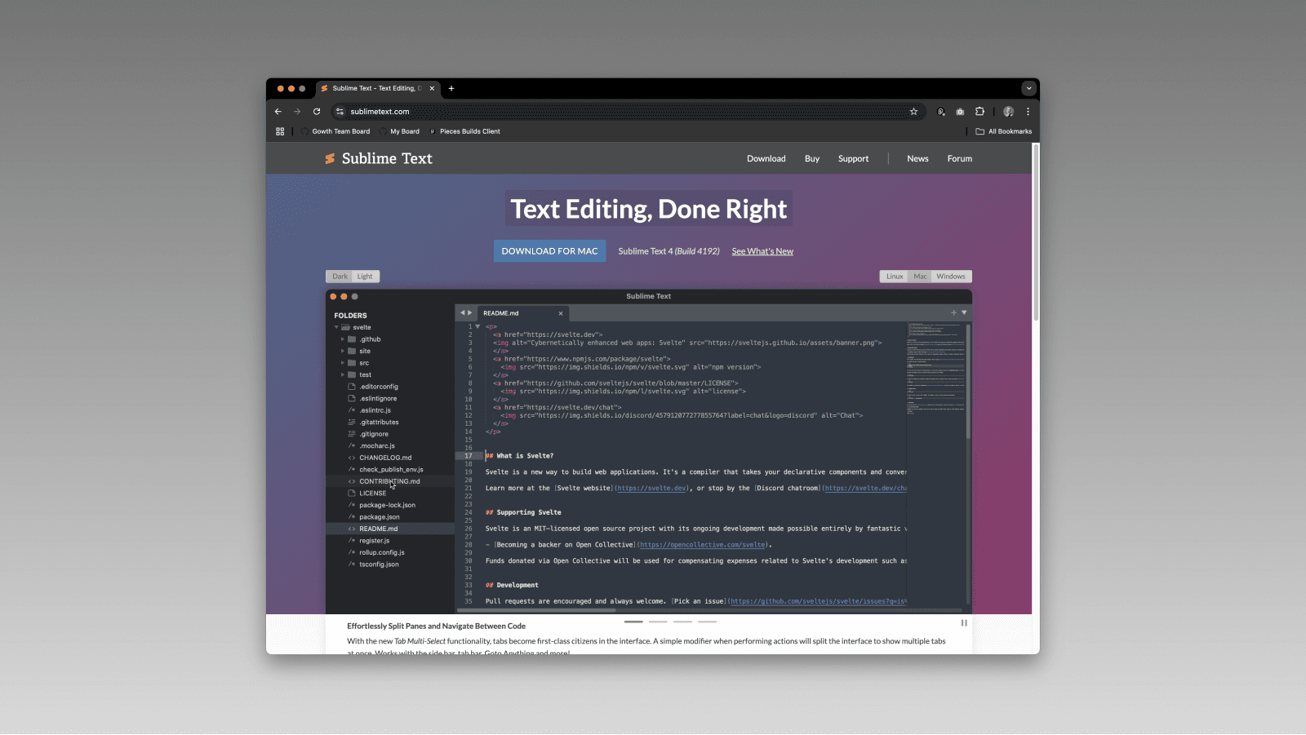This screenshot has height=735, width=1306.
Task: Open the tab search dropdown
Action: click(x=1028, y=88)
